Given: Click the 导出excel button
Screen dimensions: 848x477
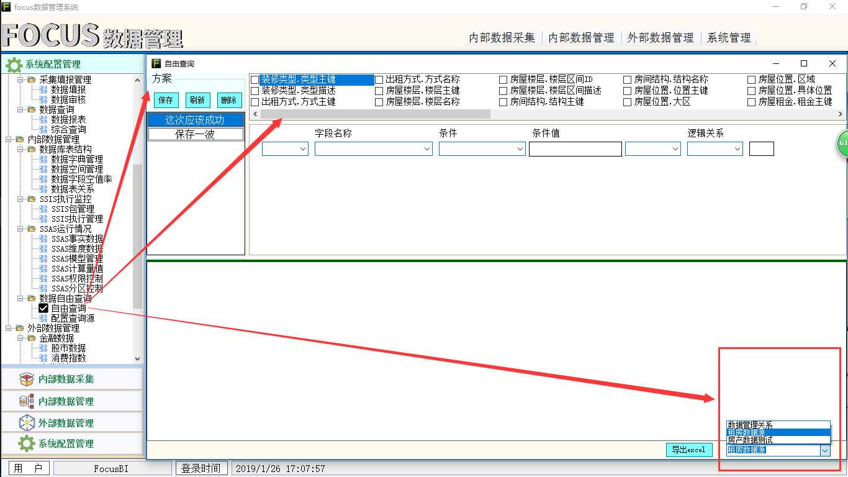Looking at the screenshot, I should [x=689, y=450].
